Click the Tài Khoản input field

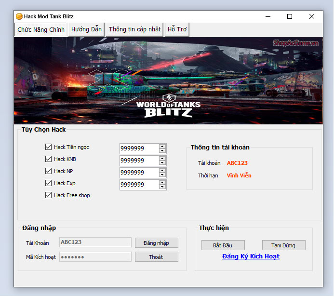(95, 242)
